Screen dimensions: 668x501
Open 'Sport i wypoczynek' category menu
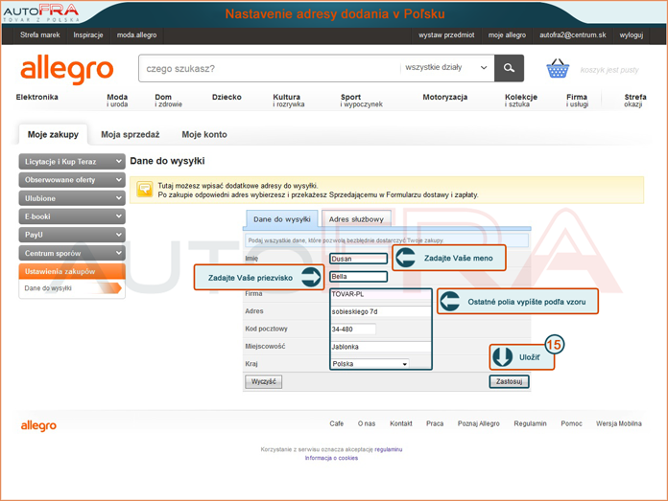tap(361, 100)
